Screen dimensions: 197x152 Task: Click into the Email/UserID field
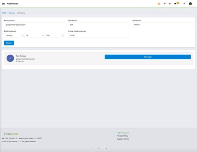click(x=35, y=25)
